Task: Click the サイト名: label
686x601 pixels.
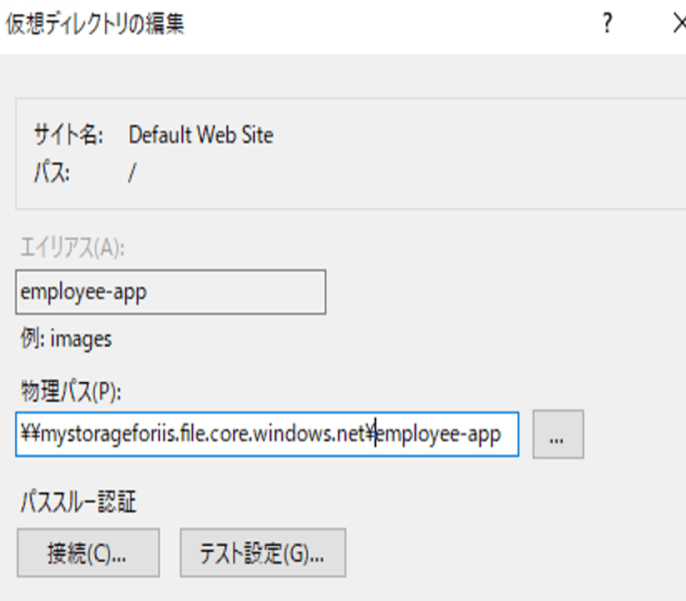Action: (x=69, y=134)
